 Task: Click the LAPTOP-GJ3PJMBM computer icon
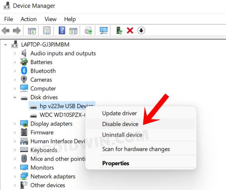(15, 44)
